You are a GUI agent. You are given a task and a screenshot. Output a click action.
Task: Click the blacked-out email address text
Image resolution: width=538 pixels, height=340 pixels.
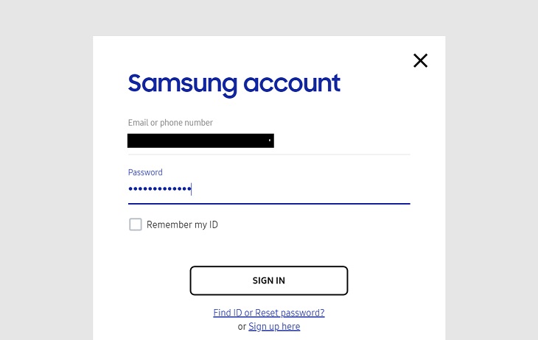(x=200, y=141)
